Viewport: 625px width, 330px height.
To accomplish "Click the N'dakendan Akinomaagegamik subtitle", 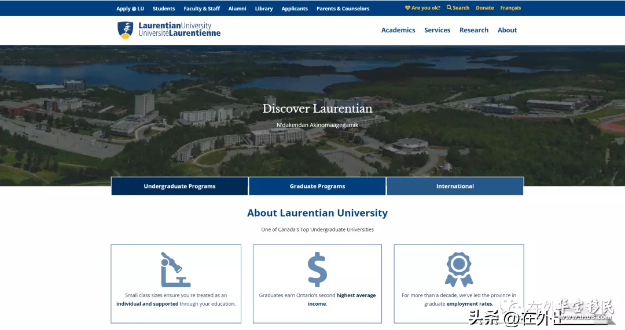I will tap(317, 125).
